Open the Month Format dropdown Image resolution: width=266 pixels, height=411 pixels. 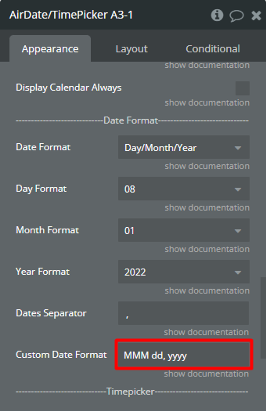point(184,230)
